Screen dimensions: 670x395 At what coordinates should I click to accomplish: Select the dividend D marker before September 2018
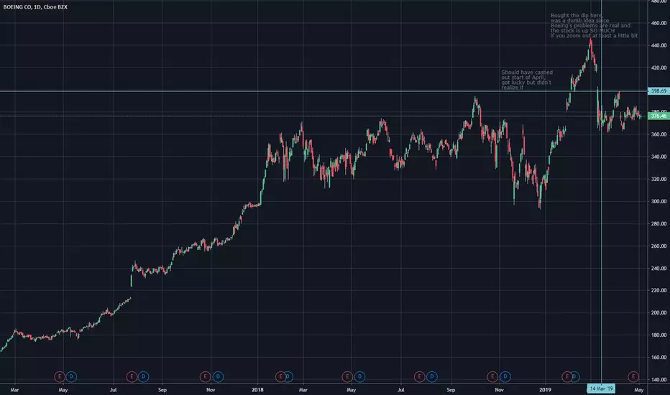[432, 376]
